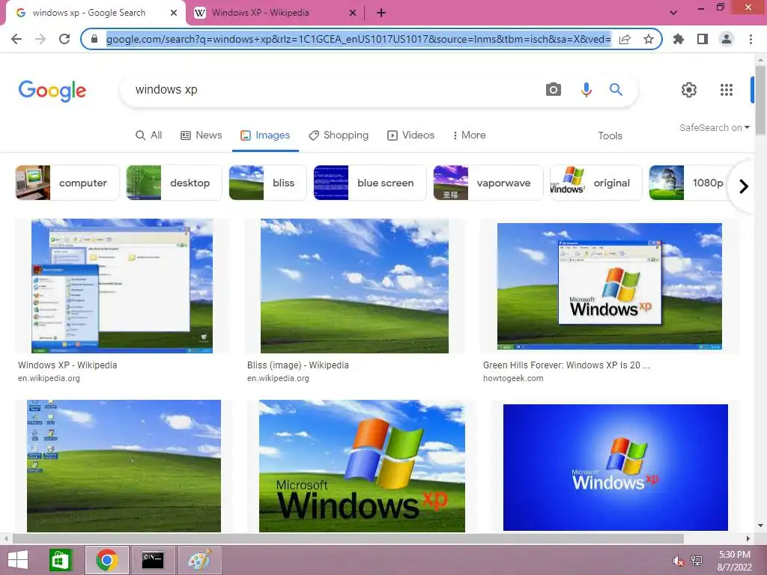The width and height of the screenshot is (767, 575).
Task: Open the XP desktop with Start menu thumbnail
Action: 122,285
